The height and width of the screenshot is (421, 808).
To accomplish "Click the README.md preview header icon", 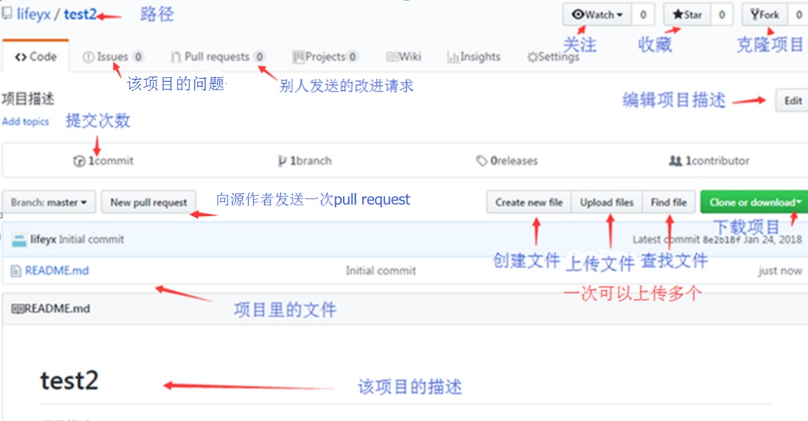I will point(18,309).
